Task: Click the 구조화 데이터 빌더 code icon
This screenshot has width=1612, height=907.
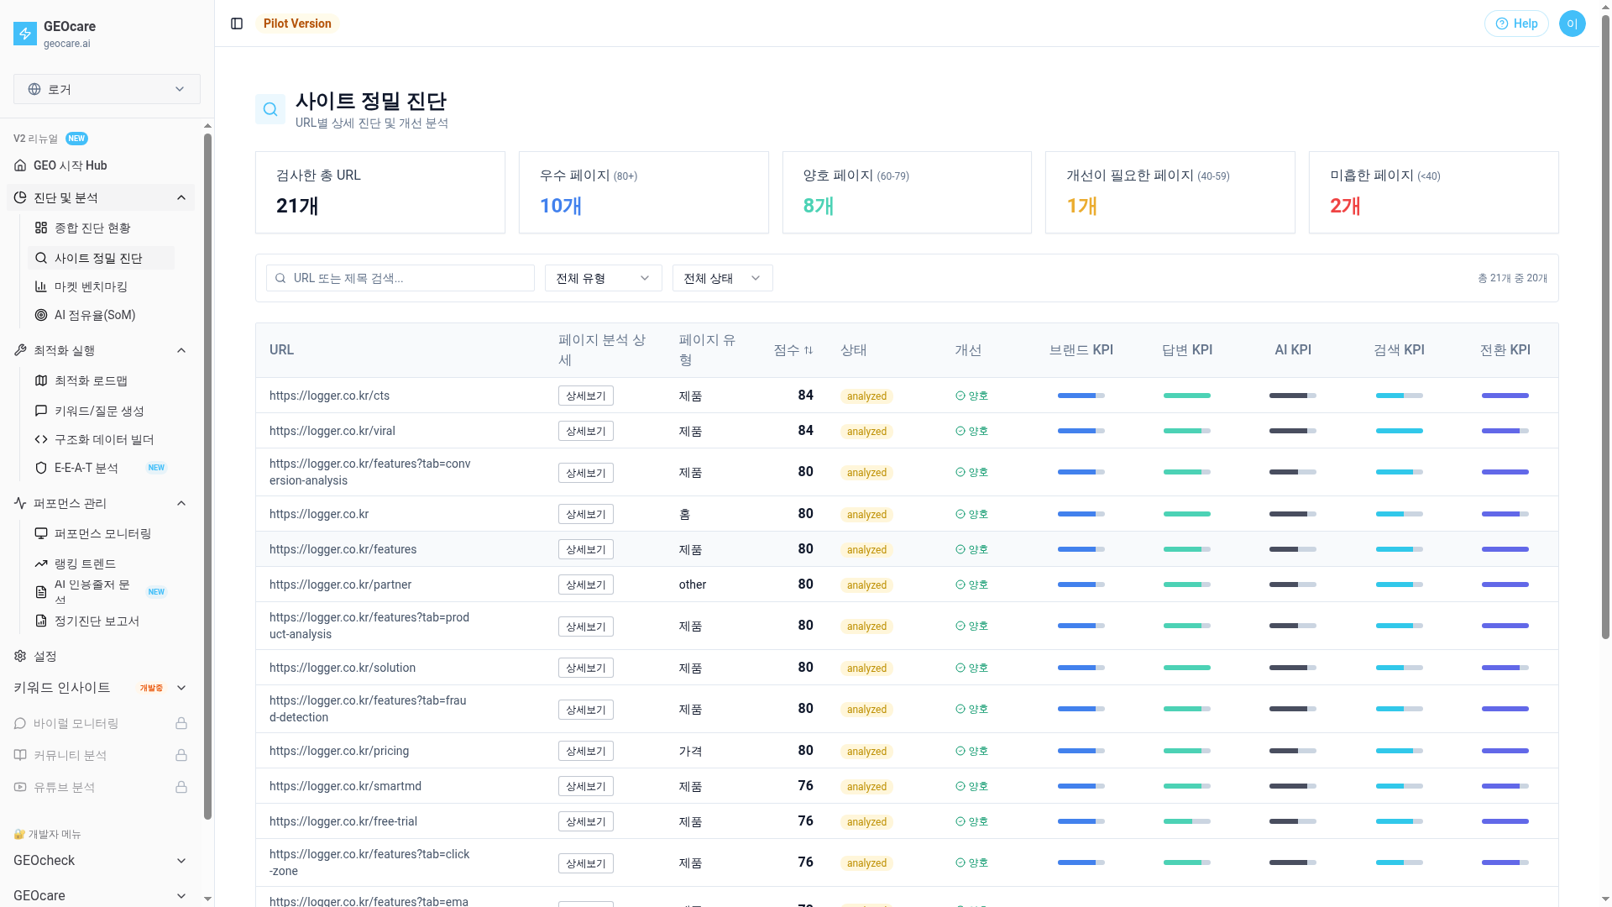Action: [39, 439]
